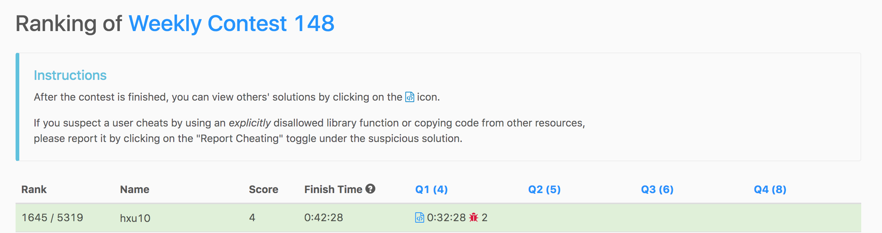This screenshot has height=233, width=882.
Task: Click the Name column header
Action: (x=134, y=189)
